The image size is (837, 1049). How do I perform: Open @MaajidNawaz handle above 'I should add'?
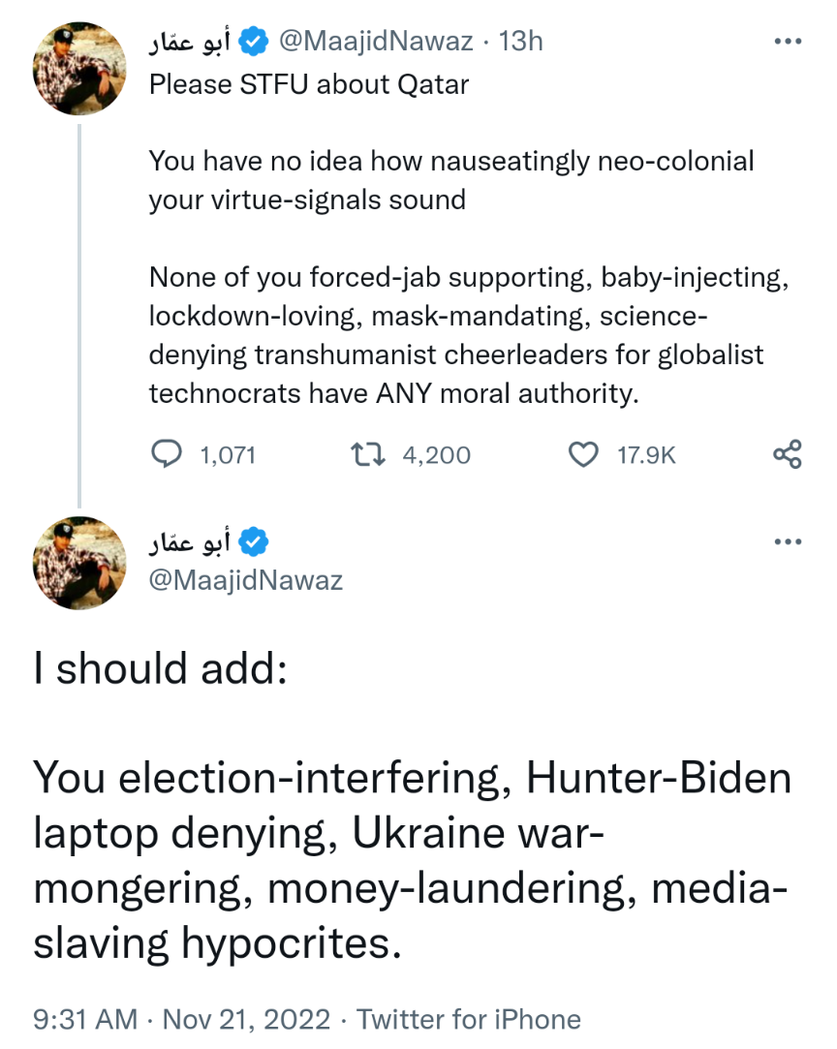[x=246, y=580]
